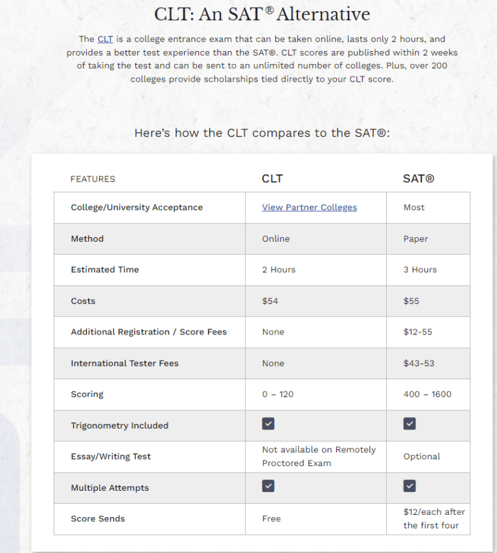Click the International Tester Fees row label
497x553 pixels.
(124, 363)
